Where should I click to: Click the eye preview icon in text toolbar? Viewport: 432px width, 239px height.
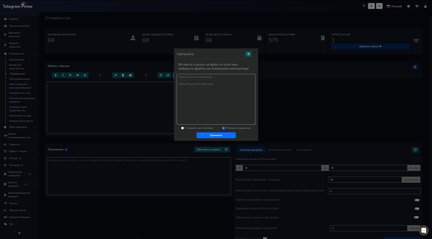[78, 75]
